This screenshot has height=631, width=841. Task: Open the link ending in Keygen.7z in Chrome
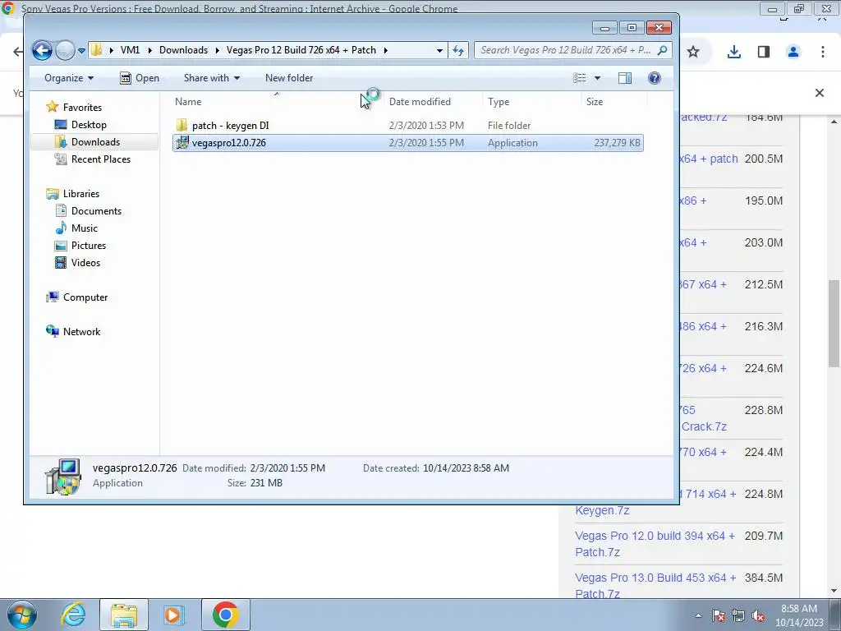point(602,510)
